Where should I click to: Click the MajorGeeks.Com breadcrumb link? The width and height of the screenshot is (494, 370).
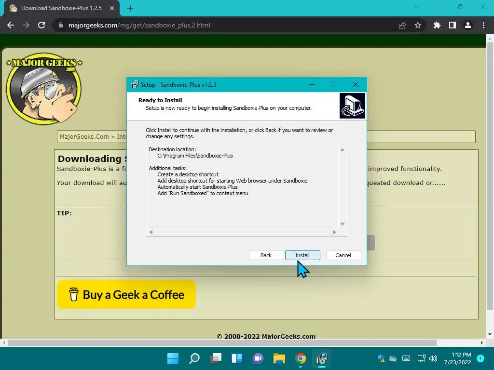pos(84,136)
